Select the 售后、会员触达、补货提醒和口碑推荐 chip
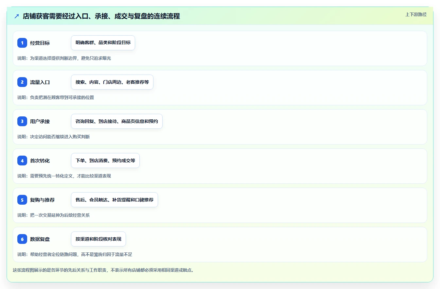The image size is (440, 289). pos(114,200)
